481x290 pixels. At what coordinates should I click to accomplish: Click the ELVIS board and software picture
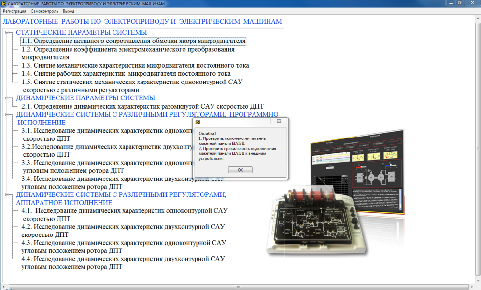tap(336, 193)
